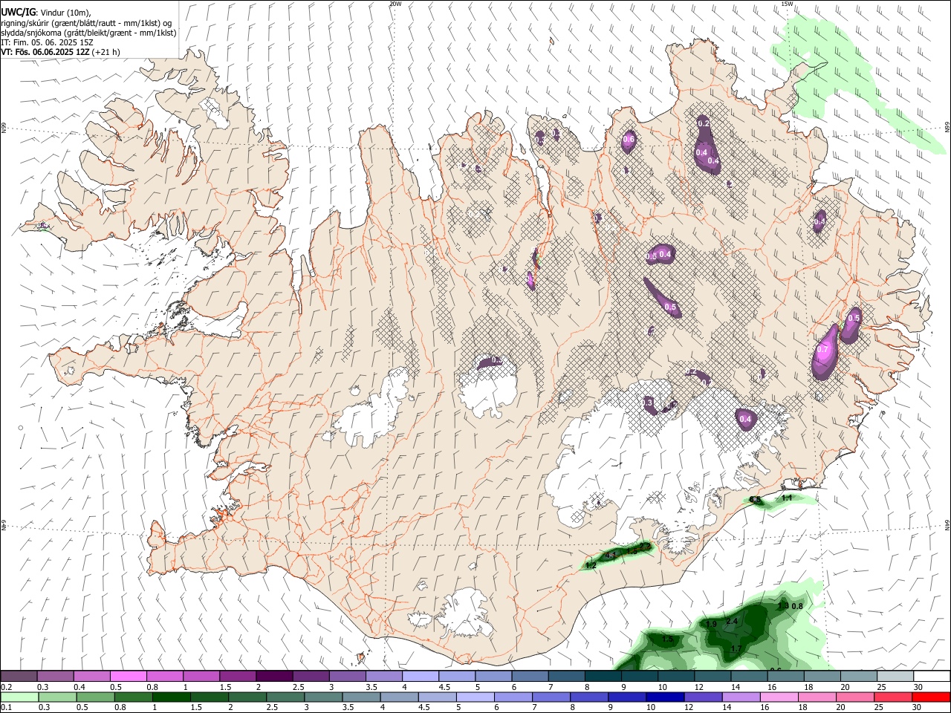Click the '20W' longitude label
The height and width of the screenshot is (713, 951).
[x=395, y=4]
